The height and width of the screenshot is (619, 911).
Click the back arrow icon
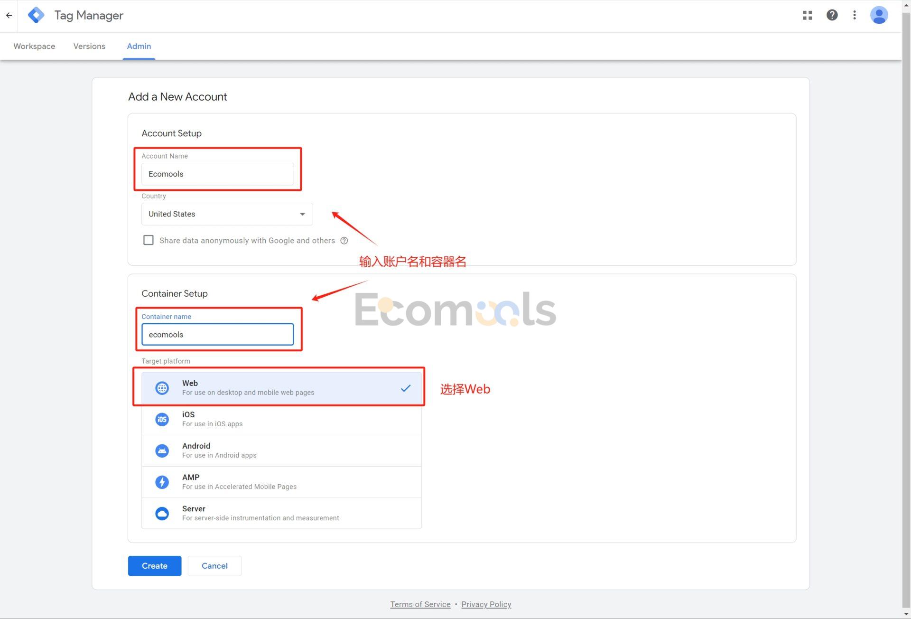coord(9,15)
